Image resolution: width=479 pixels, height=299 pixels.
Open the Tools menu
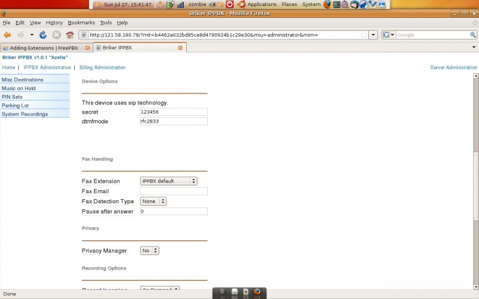tap(106, 23)
